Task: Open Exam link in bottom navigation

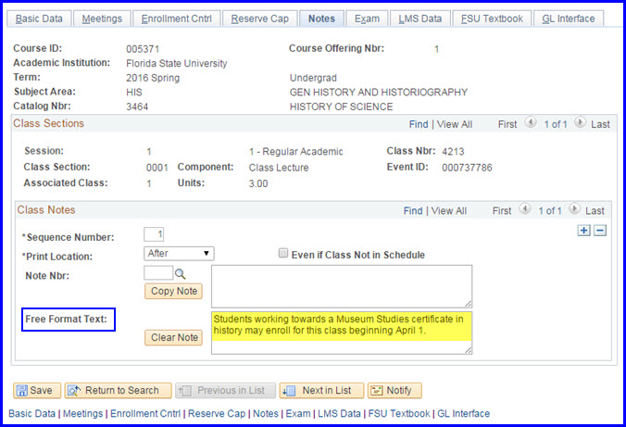Action: point(298,413)
